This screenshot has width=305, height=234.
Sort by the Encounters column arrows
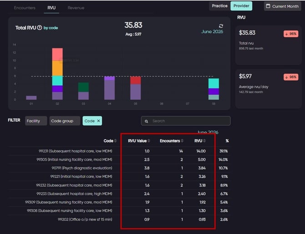182,141
